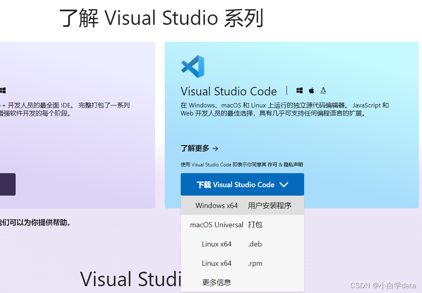Screen dimensions: 422x293
Task: Choose Linux x64 .deb download
Action: 242,244
